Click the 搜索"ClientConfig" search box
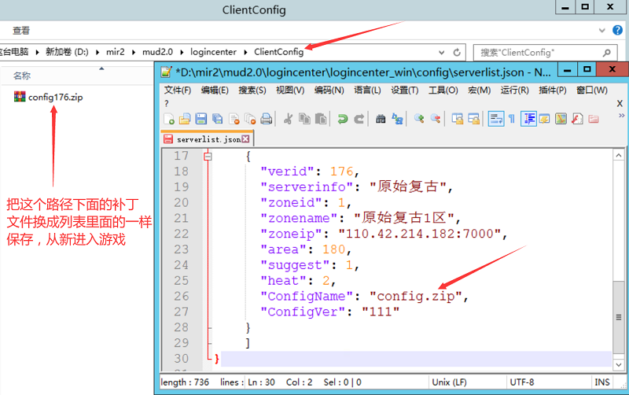Viewport: 629px width, 395px height. [546, 53]
